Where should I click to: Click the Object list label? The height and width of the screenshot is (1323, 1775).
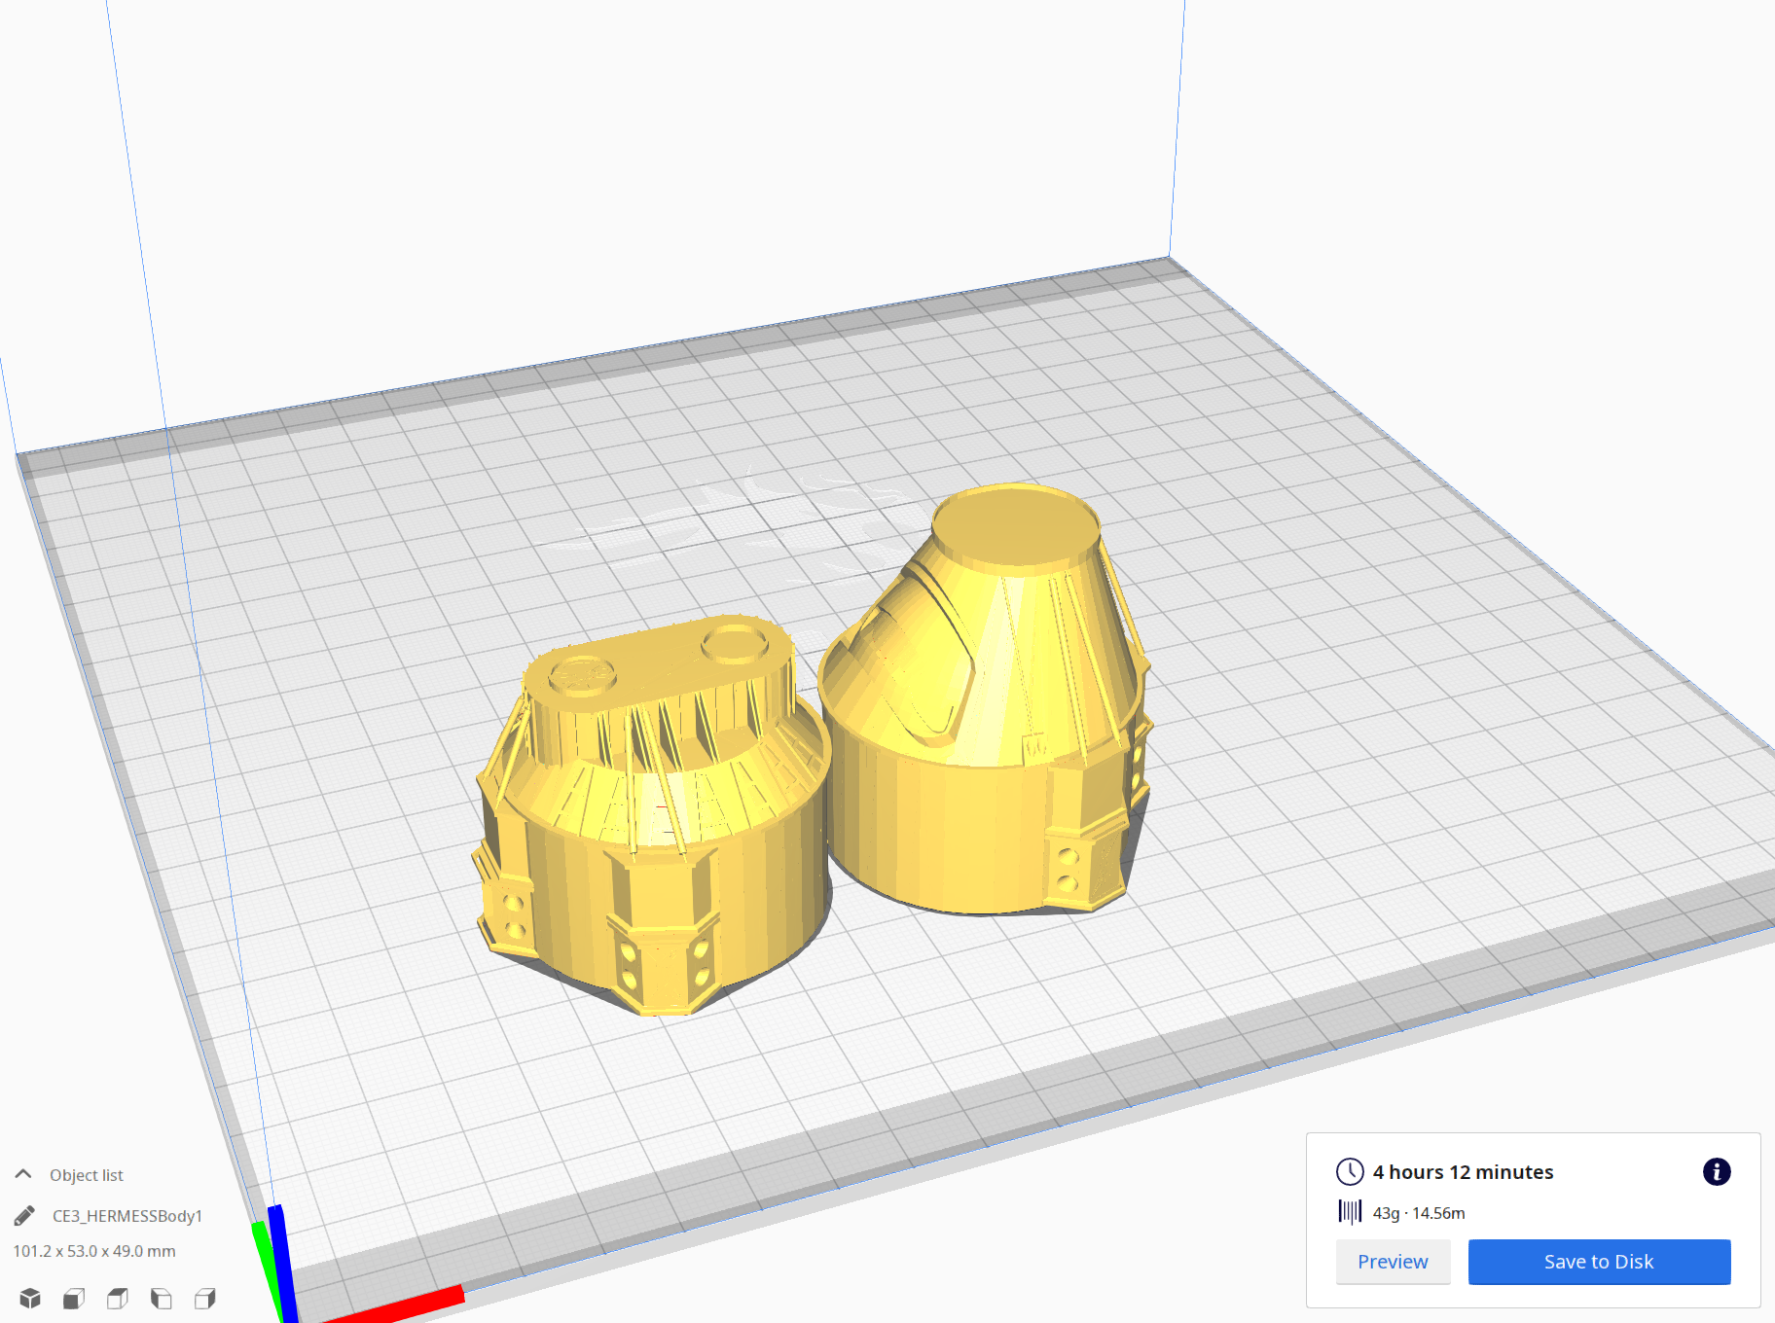click(x=87, y=1175)
